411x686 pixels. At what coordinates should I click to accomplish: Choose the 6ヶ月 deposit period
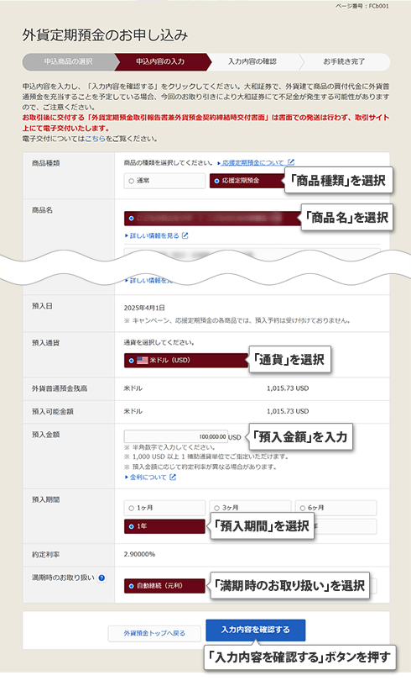click(336, 508)
